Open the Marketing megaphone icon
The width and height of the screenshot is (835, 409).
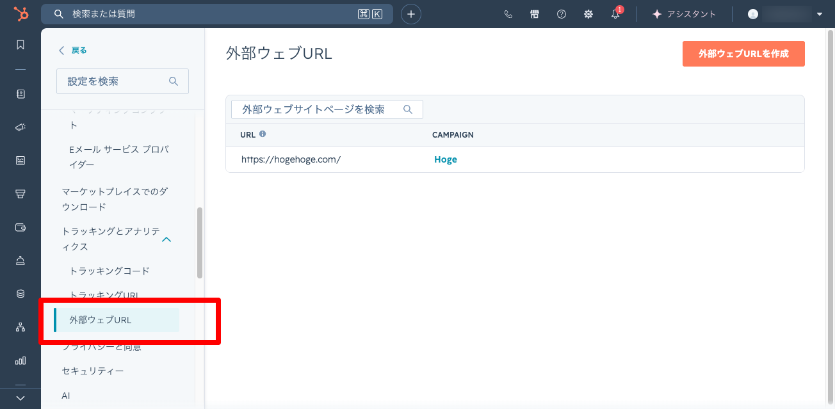tap(20, 127)
